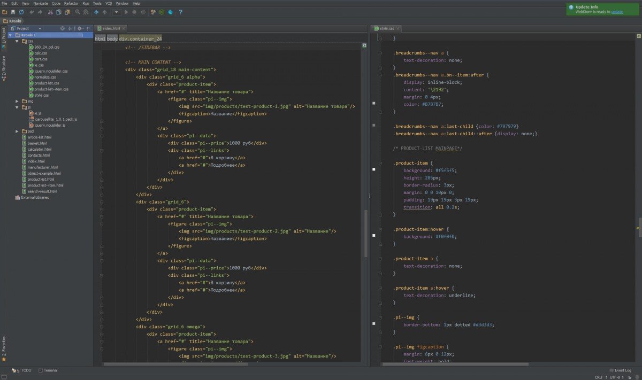Open the project panel gear settings

coord(79,28)
